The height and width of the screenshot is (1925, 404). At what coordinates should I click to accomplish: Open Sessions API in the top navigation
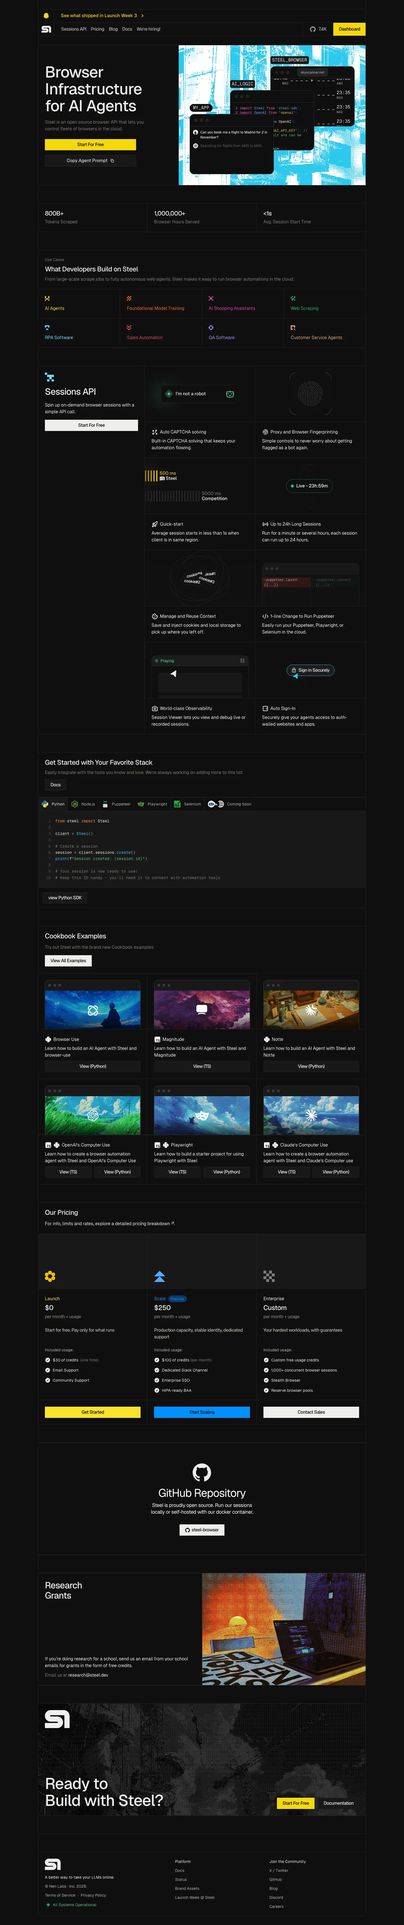pos(74,29)
